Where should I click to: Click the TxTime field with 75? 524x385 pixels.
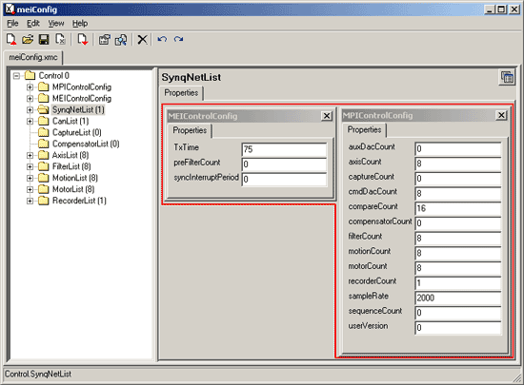(284, 149)
